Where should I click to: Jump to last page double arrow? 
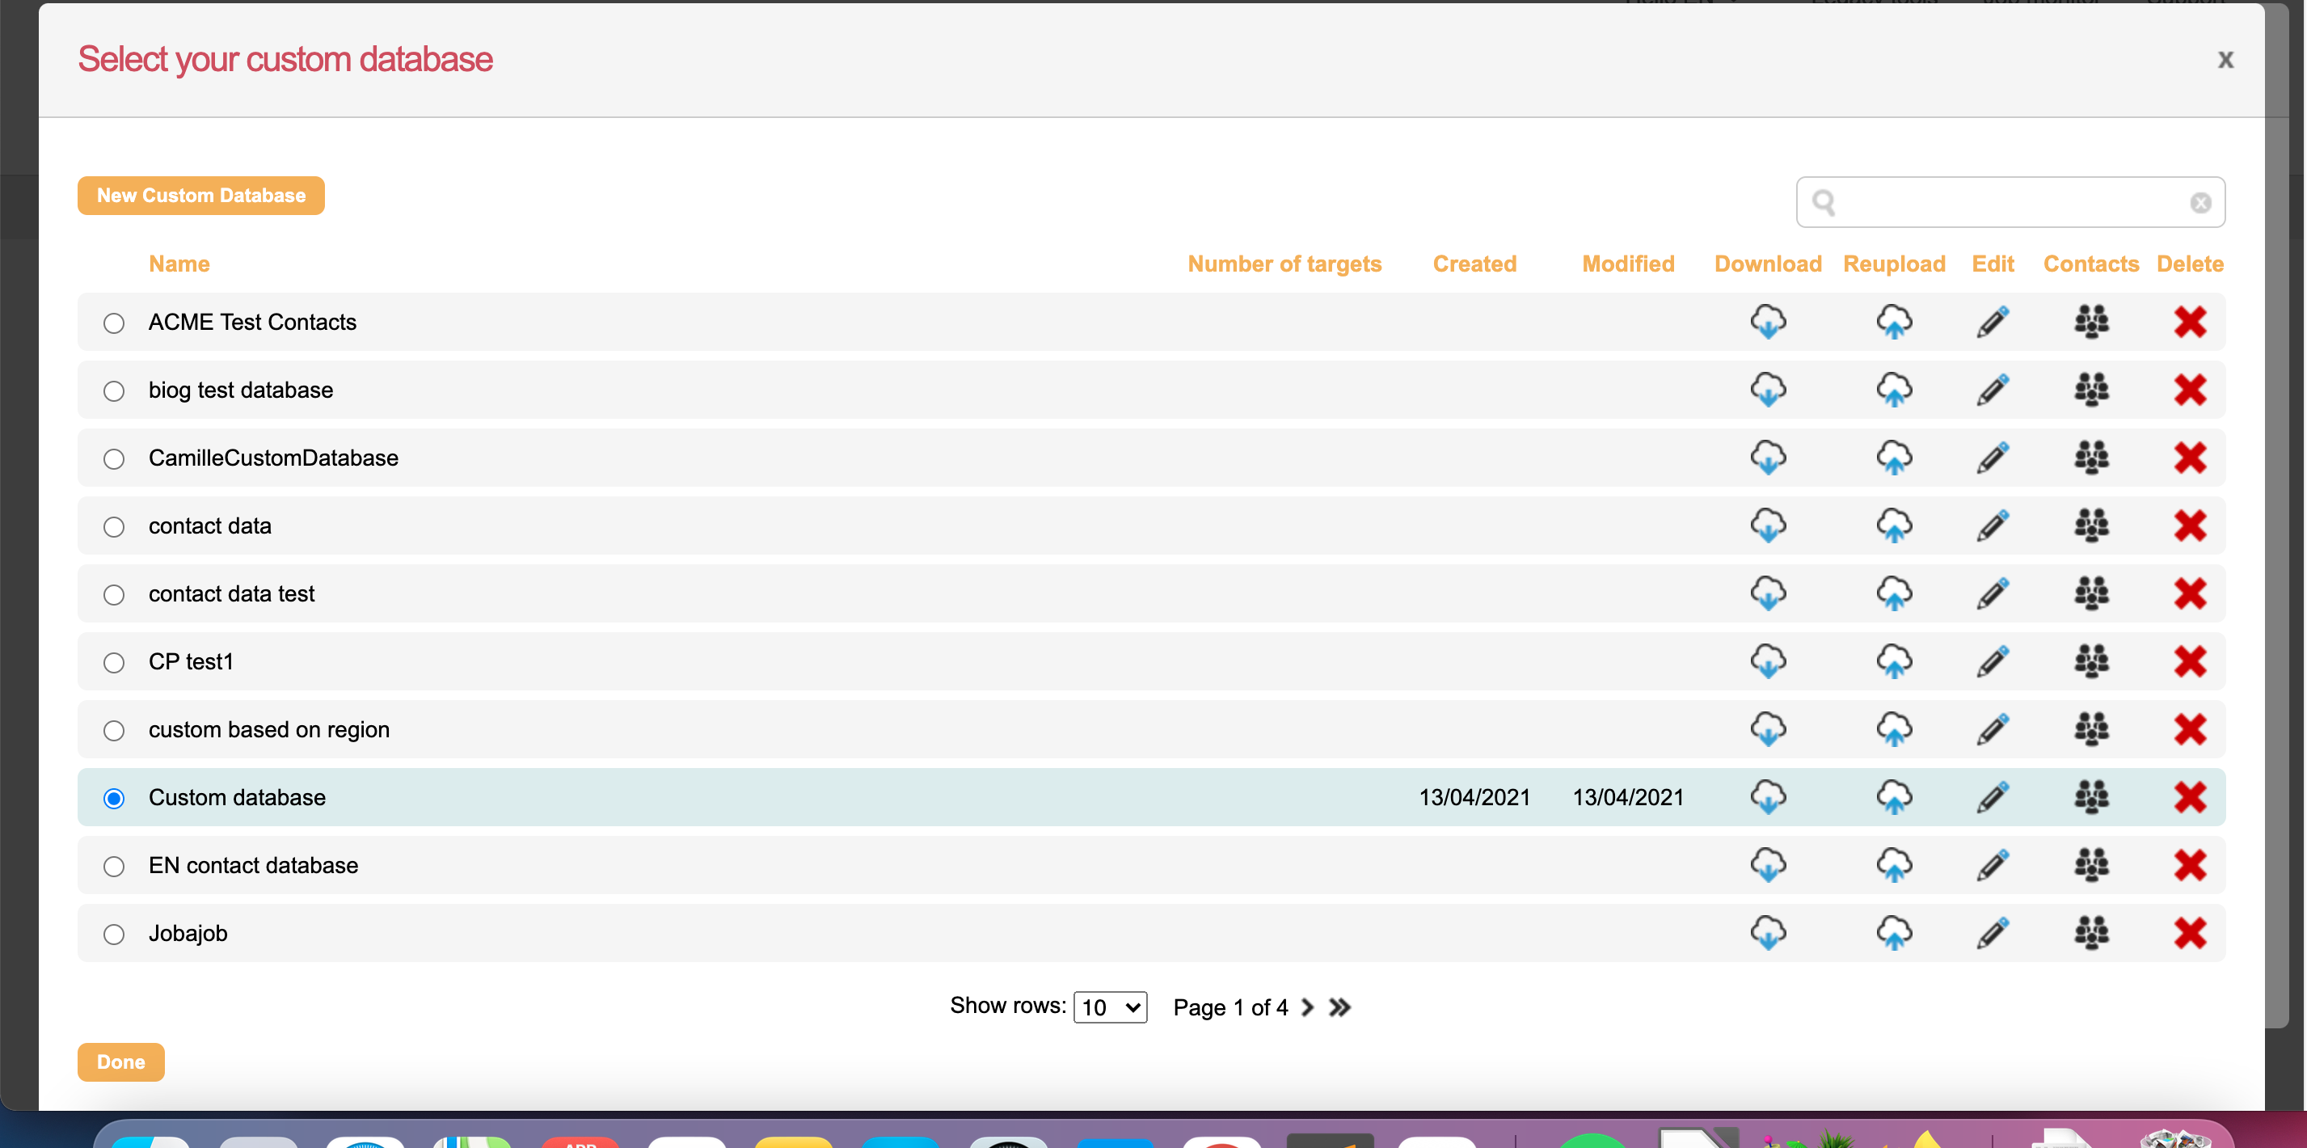click(1339, 1007)
